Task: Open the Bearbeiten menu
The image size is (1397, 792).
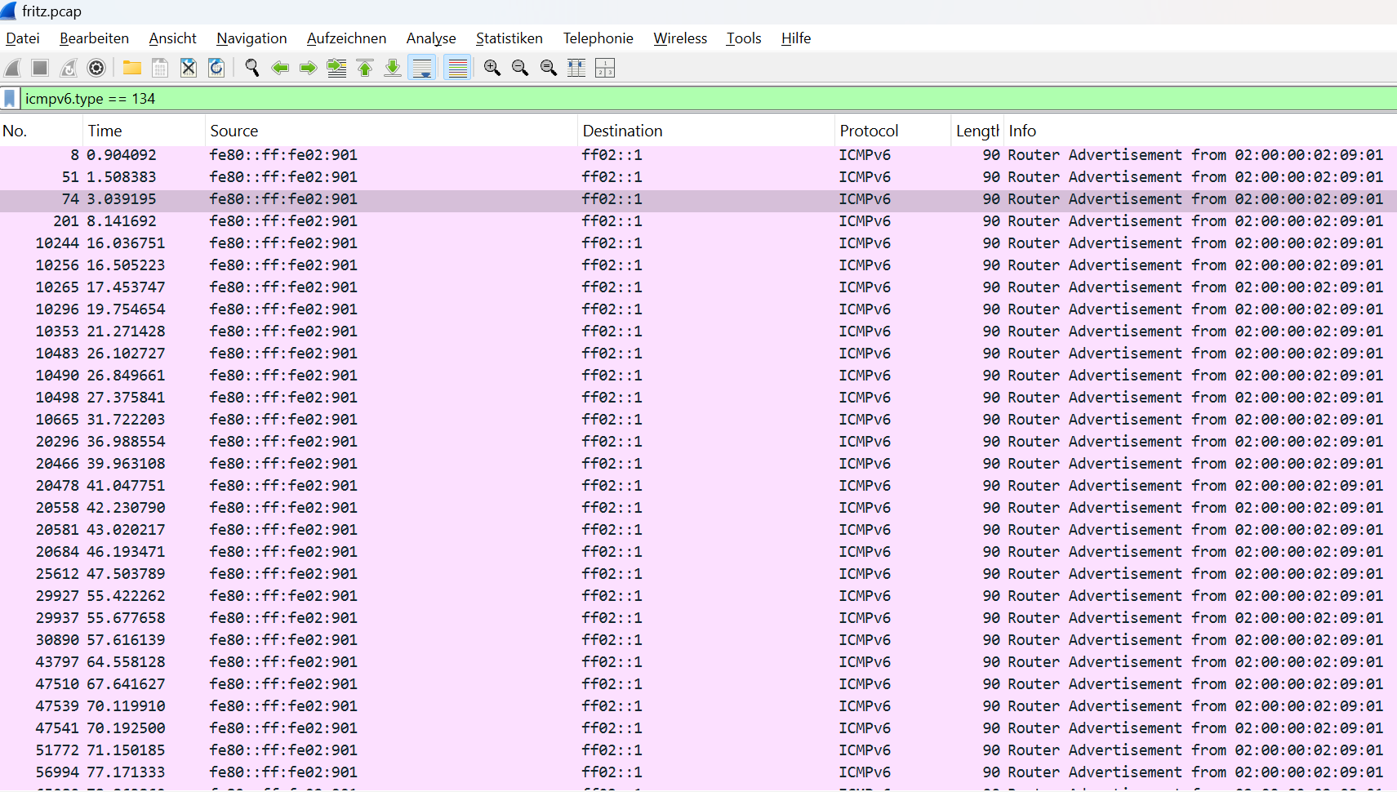Action: (94, 38)
